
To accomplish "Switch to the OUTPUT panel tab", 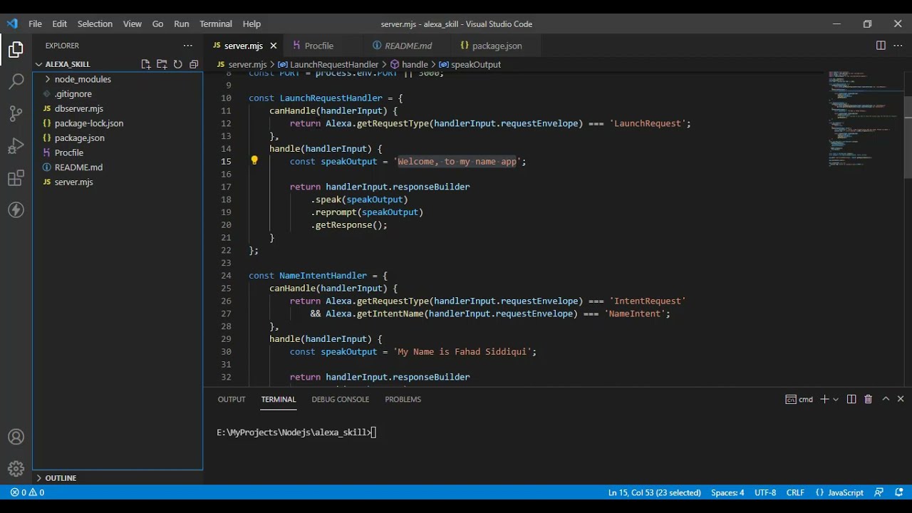I will tap(232, 399).
